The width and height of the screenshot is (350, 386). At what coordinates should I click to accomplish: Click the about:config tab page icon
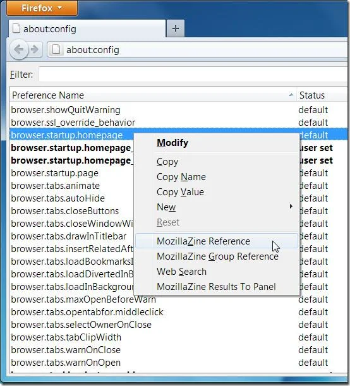[16, 28]
